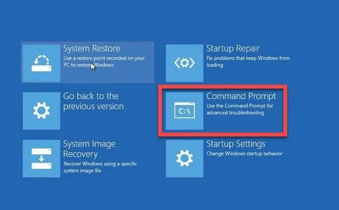Select the System Restore title text

92,48
